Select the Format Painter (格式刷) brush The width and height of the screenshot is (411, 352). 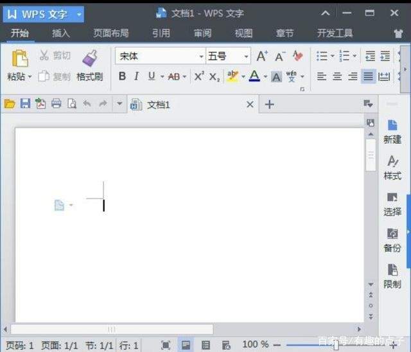click(90, 58)
